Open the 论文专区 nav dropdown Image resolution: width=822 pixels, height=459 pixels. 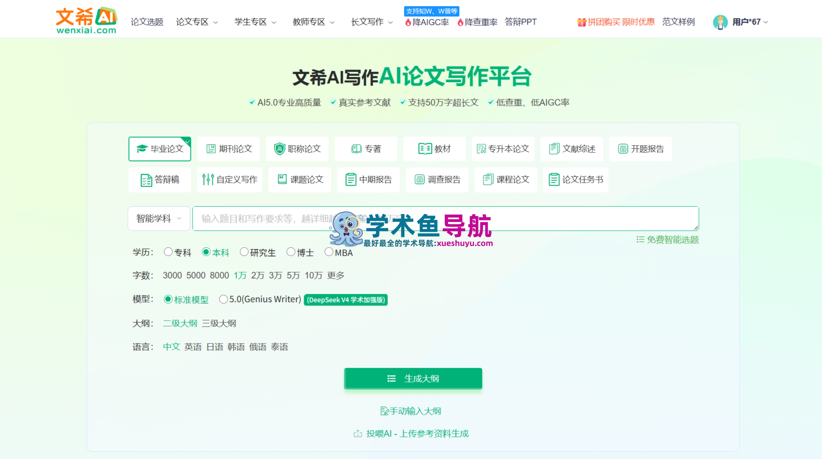tap(197, 22)
